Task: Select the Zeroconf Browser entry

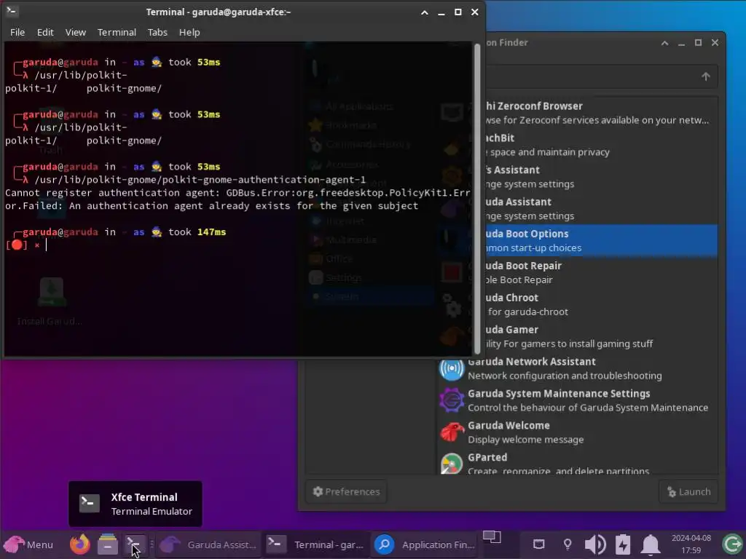Action: tap(601, 113)
